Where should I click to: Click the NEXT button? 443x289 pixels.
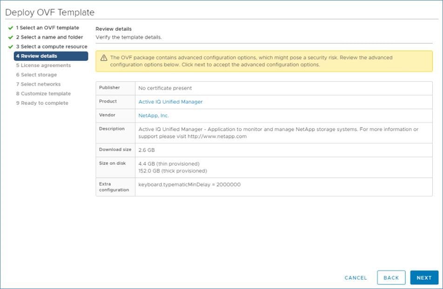coord(424,278)
